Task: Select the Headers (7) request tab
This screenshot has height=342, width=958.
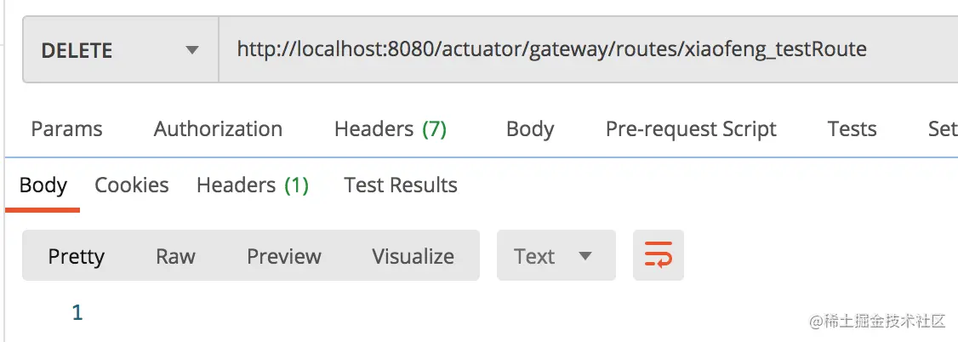Action: (x=391, y=129)
